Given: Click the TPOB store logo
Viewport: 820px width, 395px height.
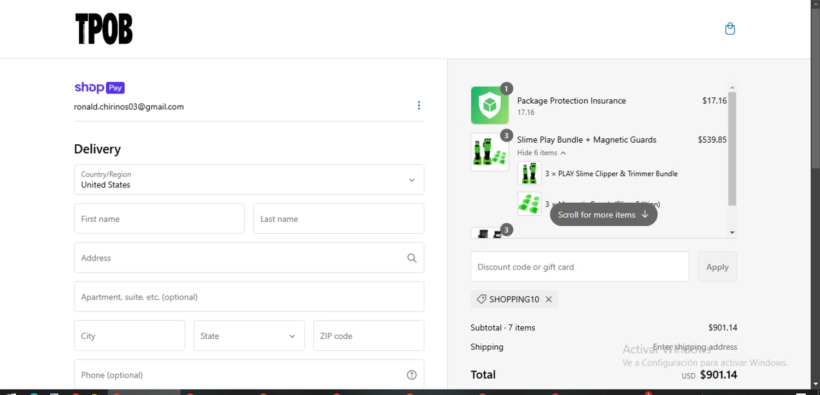Looking at the screenshot, I should (x=104, y=29).
